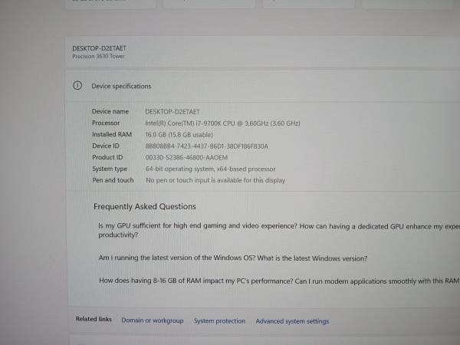Click the 64-bit operating system type value
460x345 pixels.
click(x=210, y=169)
